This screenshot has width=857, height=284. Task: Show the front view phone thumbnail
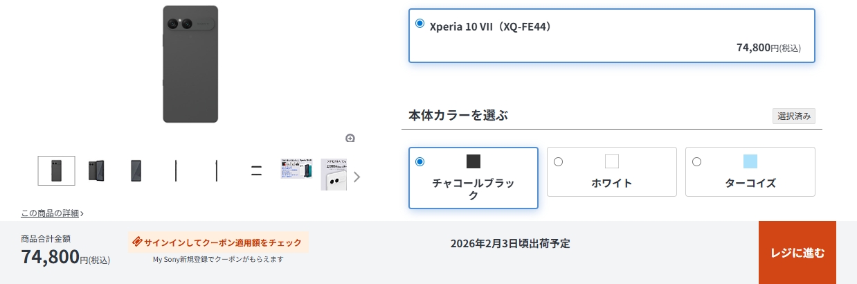pos(136,170)
